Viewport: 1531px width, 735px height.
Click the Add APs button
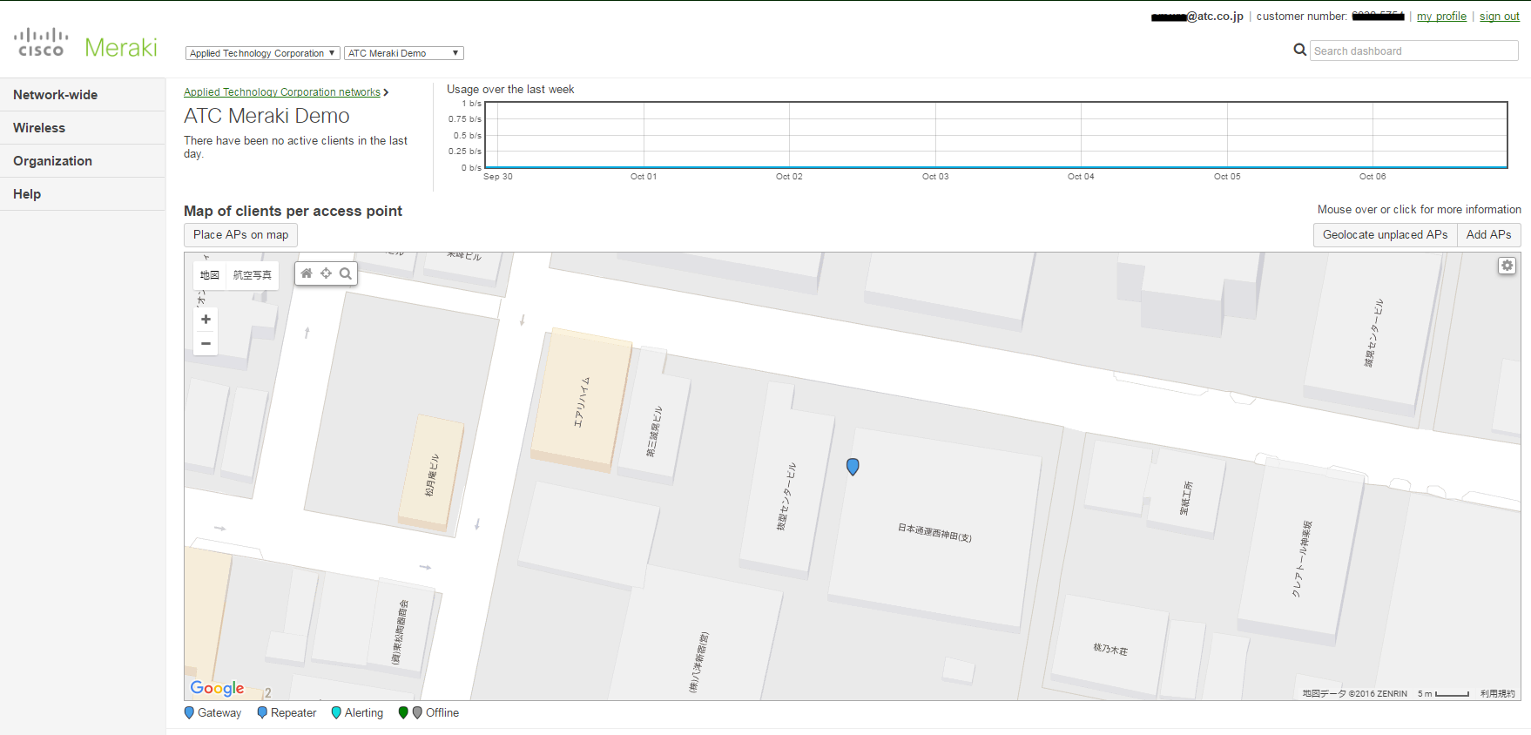click(x=1488, y=235)
